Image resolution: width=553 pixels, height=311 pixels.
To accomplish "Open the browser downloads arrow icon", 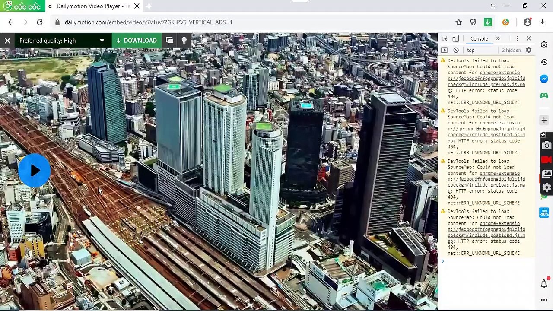I will click(x=542, y=22).
